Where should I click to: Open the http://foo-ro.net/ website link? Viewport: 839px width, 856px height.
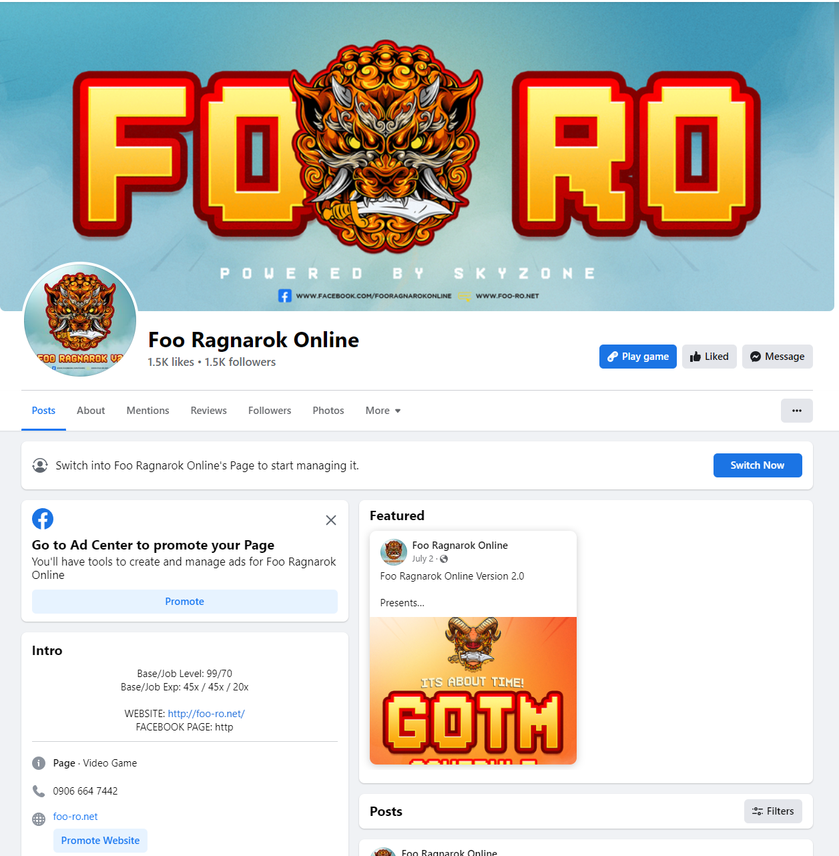tap(206, 714)
